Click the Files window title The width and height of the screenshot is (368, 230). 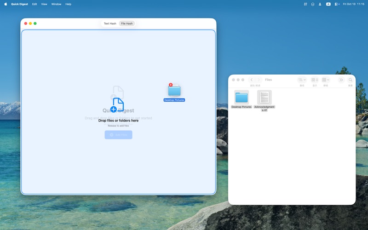[268, 80]
